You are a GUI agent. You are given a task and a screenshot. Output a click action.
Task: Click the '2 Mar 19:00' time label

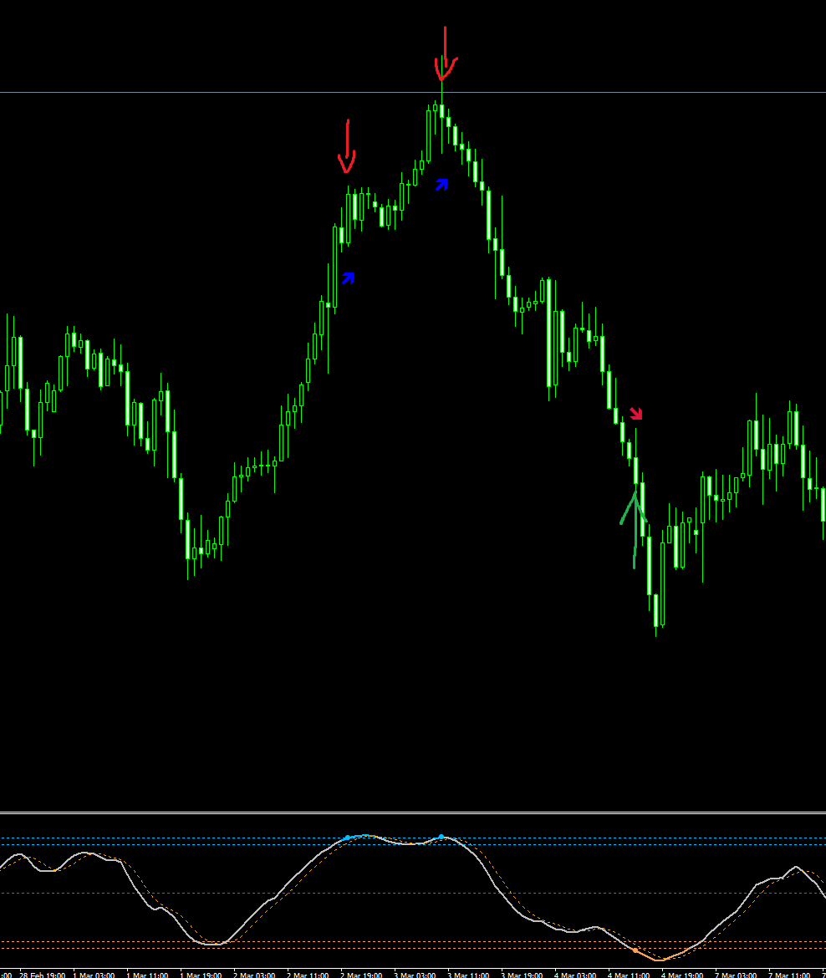361,975
